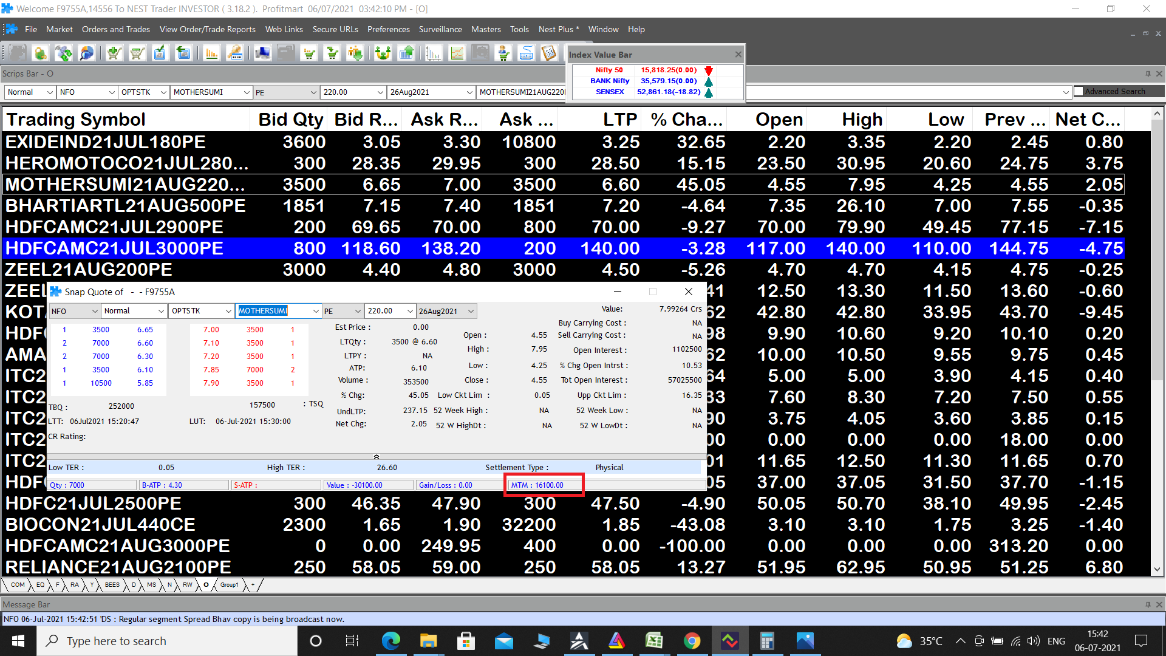The height and width of the screenshot is (656, 1166).
Task: Click the magnifier pie chart toolbar icon
Action: (x=87, y=53)
